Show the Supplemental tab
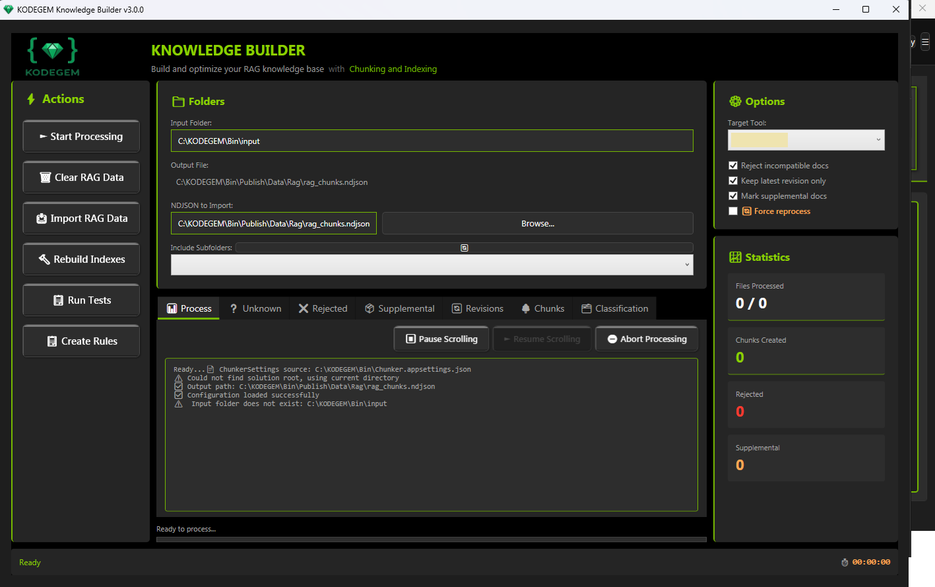The height and width of the screenshot is (587, 935). coord(400,308)
